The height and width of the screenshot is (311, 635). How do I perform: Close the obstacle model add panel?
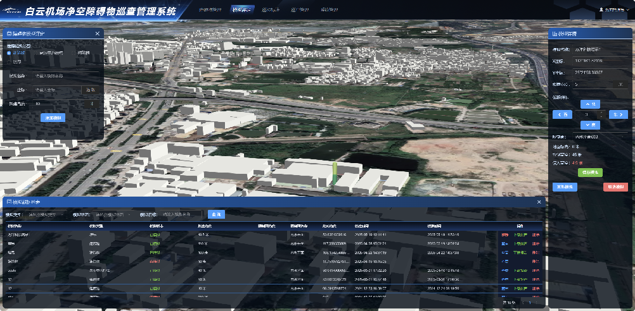[98, 34]
